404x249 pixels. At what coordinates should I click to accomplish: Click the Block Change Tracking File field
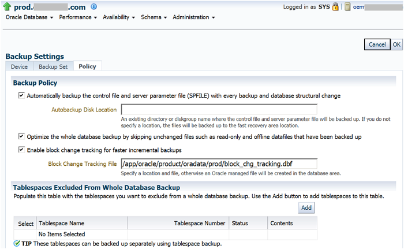[x=219, y=163]
